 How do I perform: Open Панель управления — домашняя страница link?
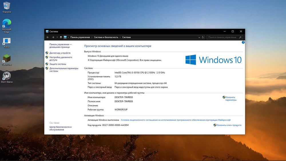[x=60, y=45]
